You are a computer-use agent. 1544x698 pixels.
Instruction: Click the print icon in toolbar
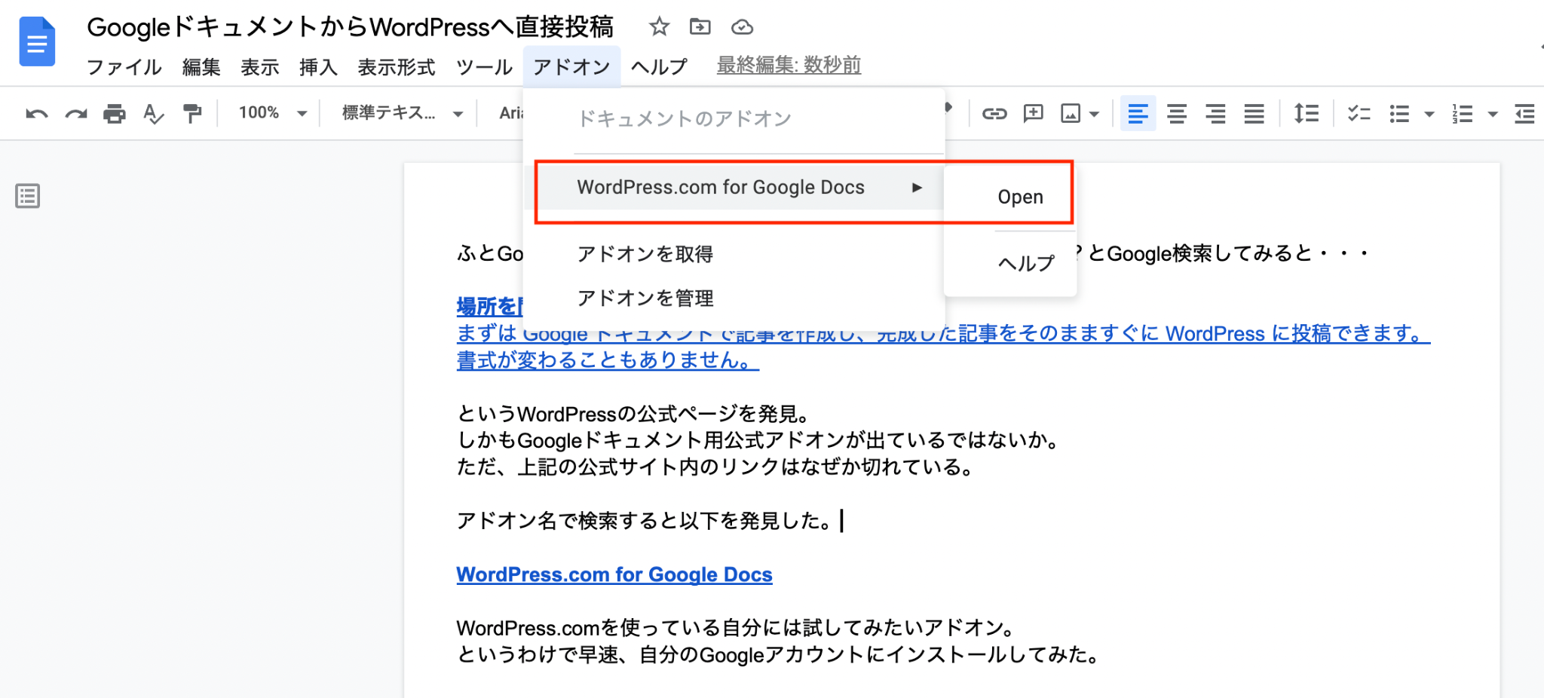coord(115,114)
